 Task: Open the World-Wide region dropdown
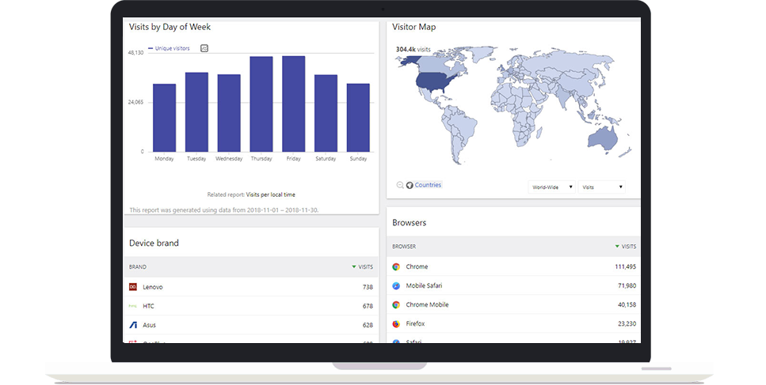[552, 187]
